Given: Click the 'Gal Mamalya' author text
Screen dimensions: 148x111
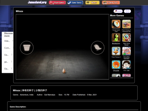Looking at the screenshot, I should pyautogui.click(x=50, y=95).
